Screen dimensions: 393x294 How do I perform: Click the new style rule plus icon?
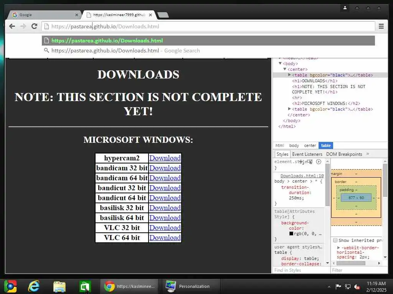[301, 162]
